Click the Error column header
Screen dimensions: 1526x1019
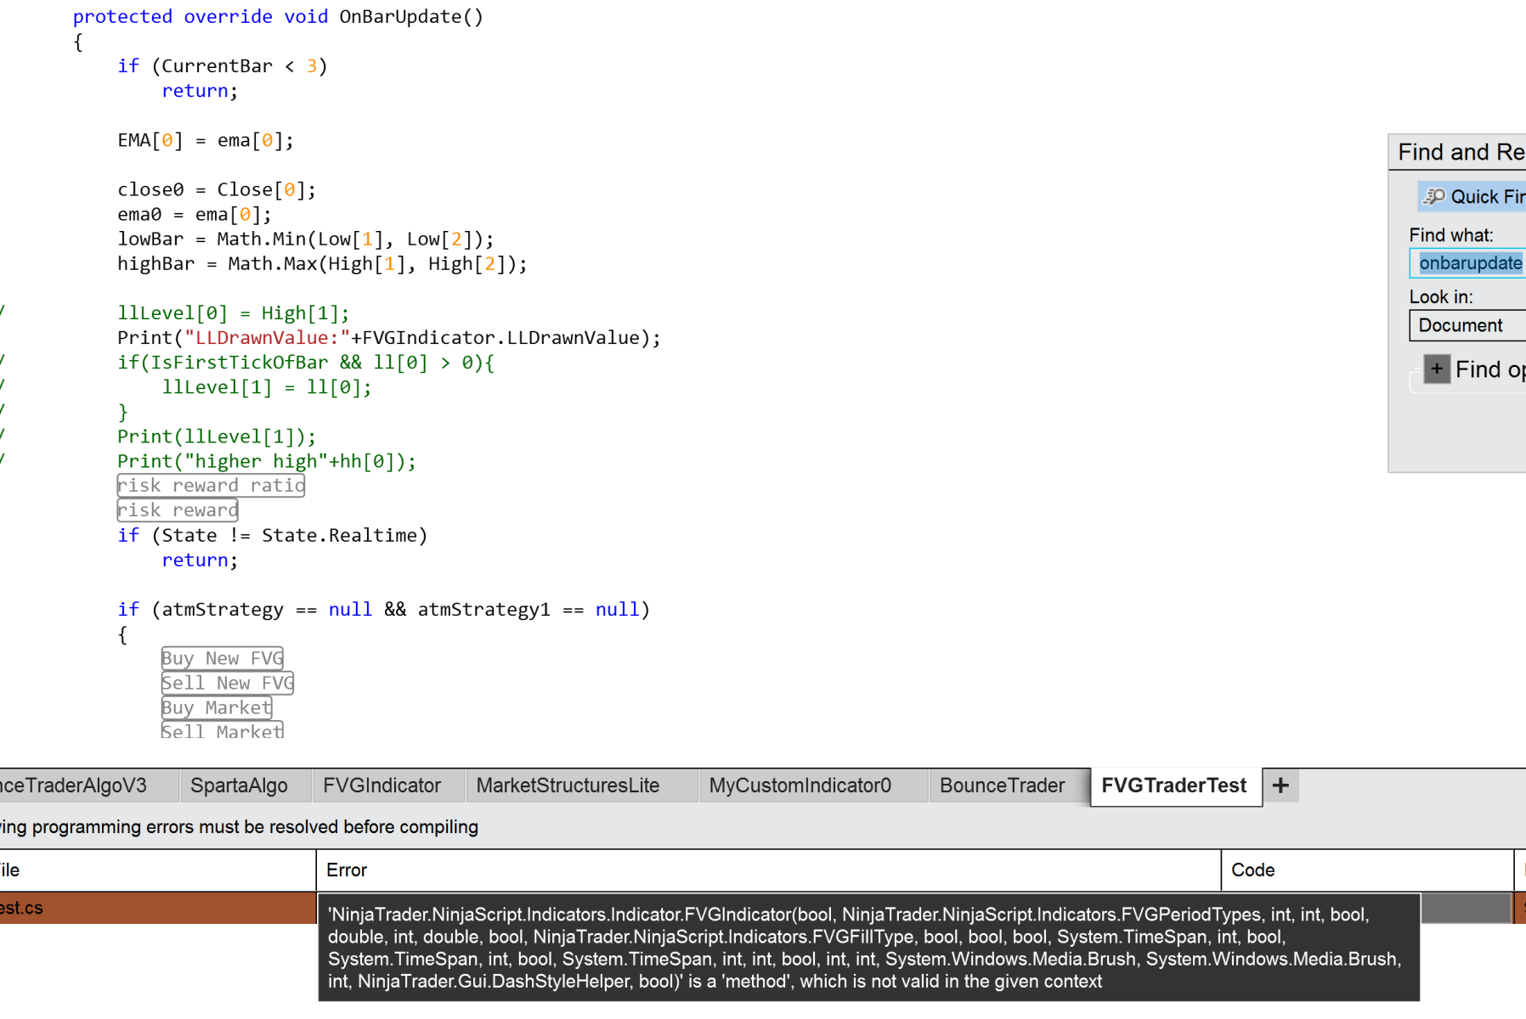pyautogui.click(x=768, y=870)
